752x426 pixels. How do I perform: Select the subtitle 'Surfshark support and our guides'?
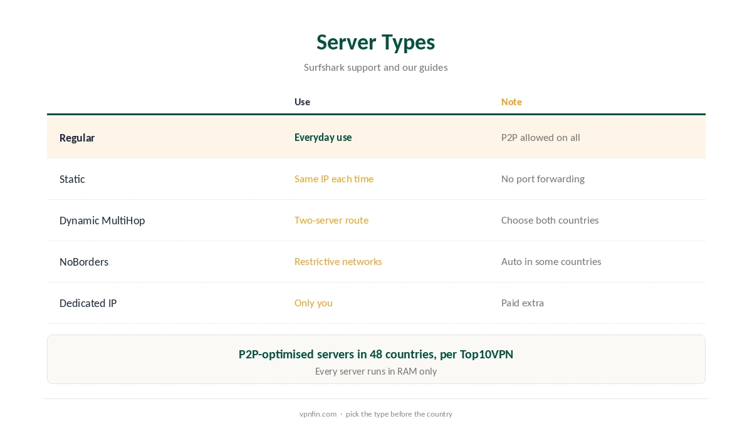click(375, 67)
